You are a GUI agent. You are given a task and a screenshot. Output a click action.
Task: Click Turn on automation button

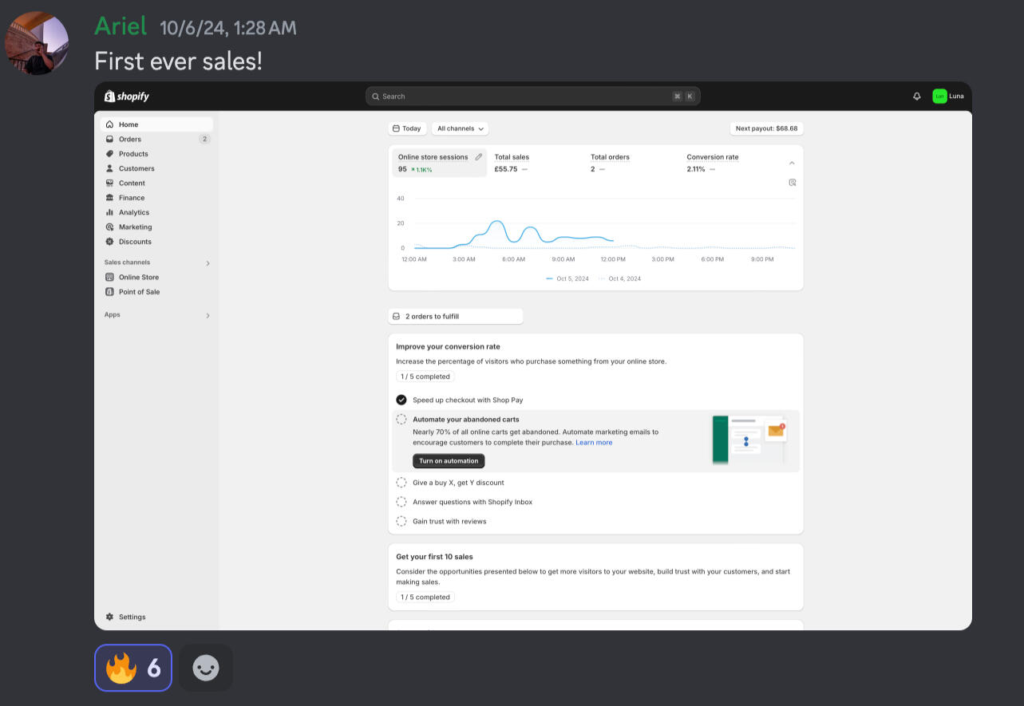449,461
